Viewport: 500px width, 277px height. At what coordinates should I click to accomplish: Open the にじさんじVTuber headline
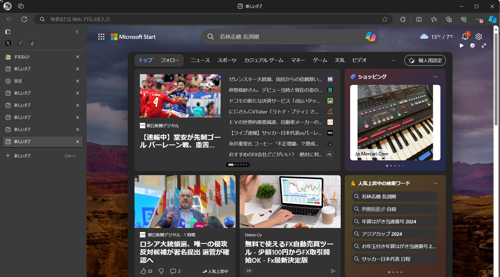[x=274, y=112]
